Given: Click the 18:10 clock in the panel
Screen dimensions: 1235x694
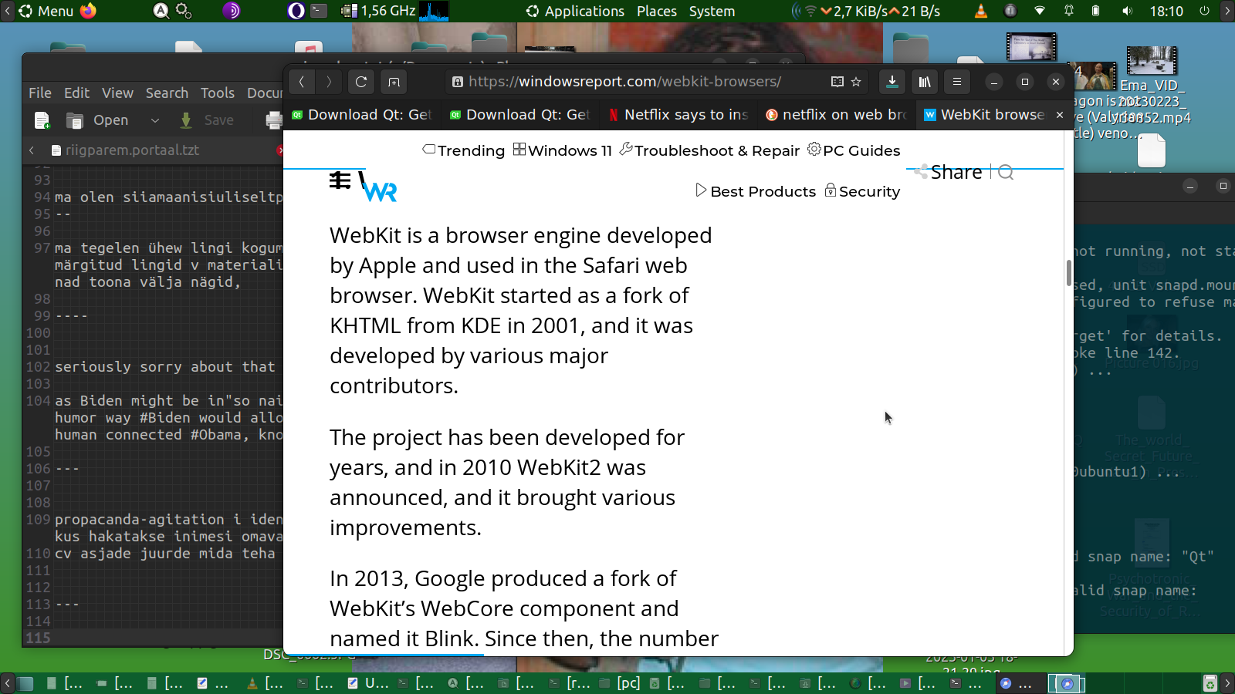Looking at the screenshot, I should 1166,11.
